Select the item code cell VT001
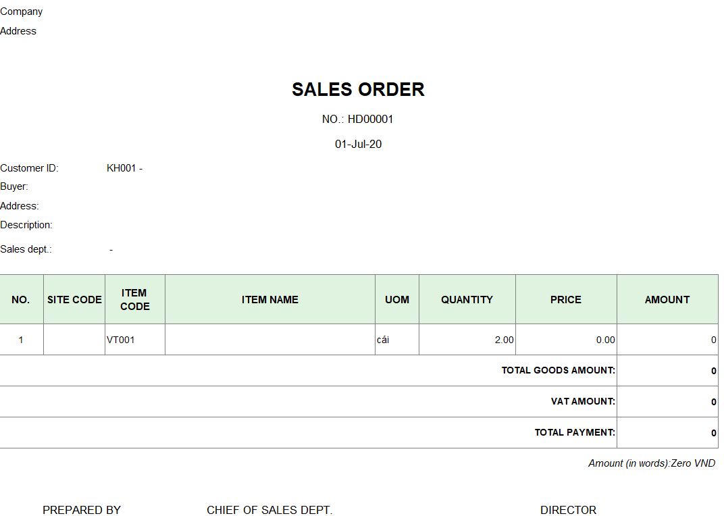Image resolution: width=724 pixels, height=516 pixels. pos(135,340)
